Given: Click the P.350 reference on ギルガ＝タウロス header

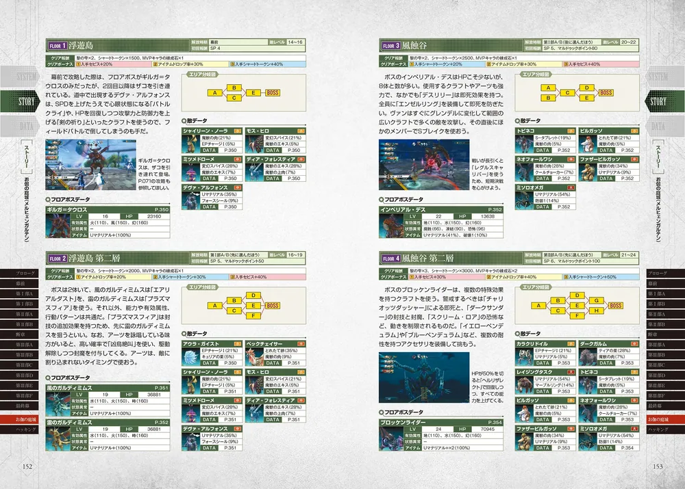Looking at the screenshot, I should 162,210.
